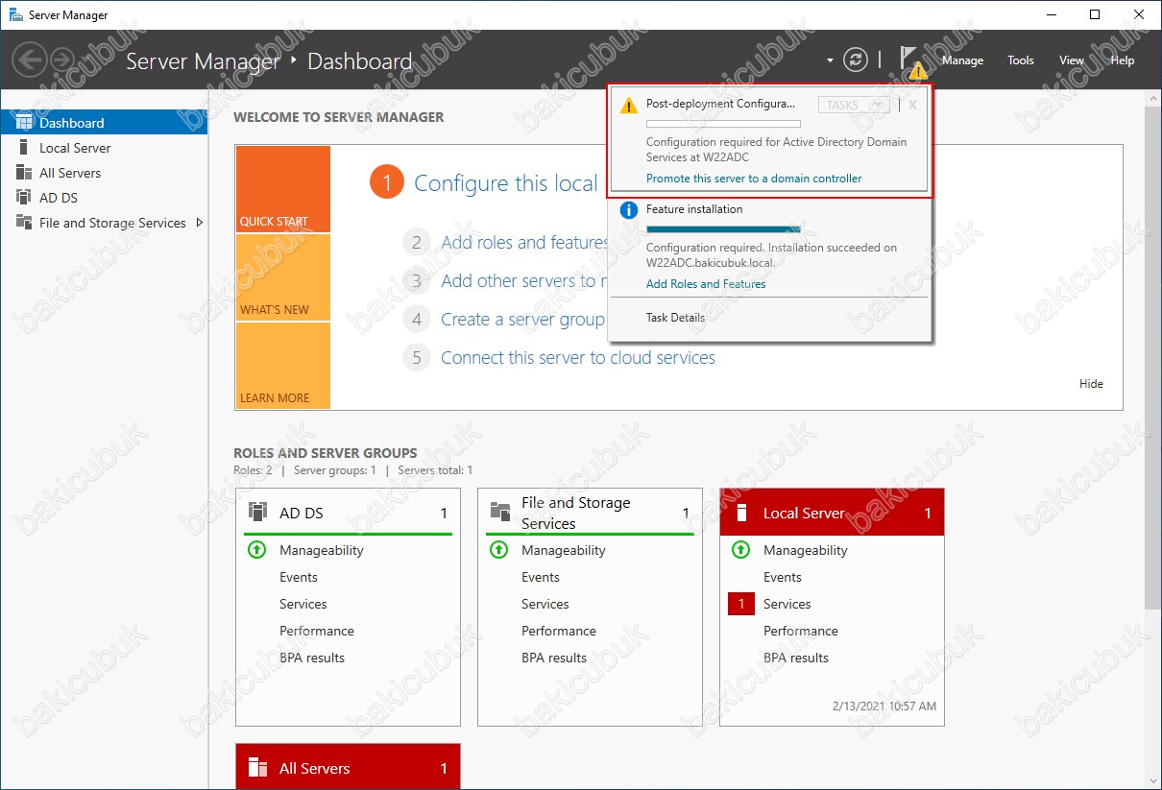
Task: Open the View menu
Action: click(1072, 60)
